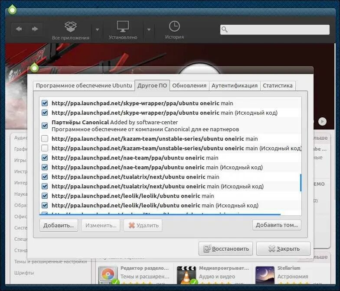This screenshot has height=291, width=340.
Task: Open Редактор раздело... app title
Action: pos(145,268)
